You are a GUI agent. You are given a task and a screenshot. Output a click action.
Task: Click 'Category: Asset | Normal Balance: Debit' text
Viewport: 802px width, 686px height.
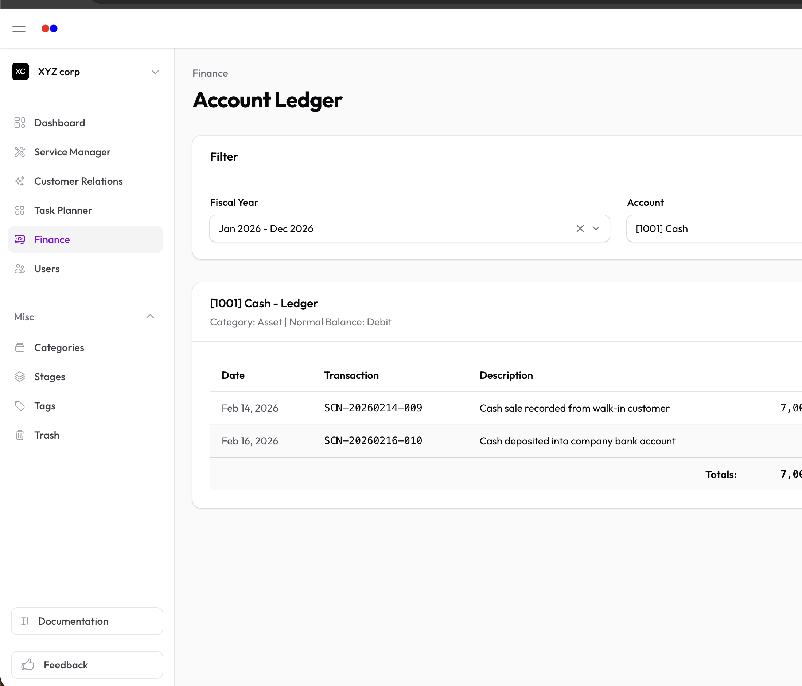(301, 322)
